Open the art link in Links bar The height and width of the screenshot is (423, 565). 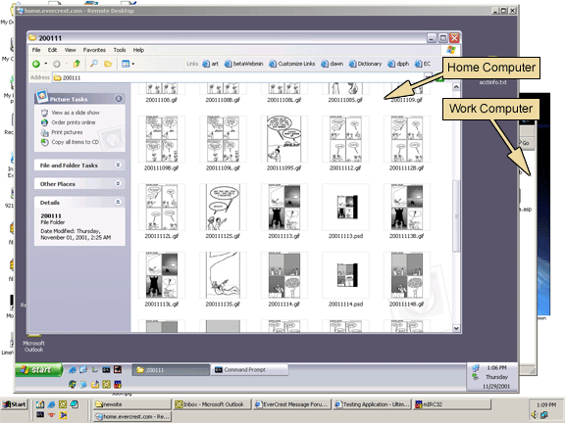[x=211, y=64]
